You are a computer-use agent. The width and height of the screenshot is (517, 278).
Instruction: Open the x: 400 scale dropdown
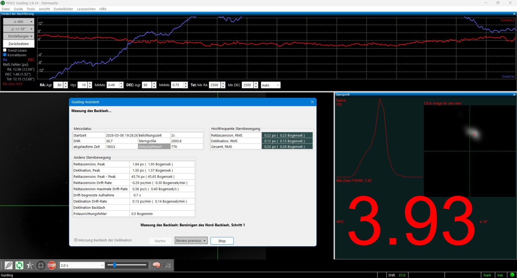point(19,22)
